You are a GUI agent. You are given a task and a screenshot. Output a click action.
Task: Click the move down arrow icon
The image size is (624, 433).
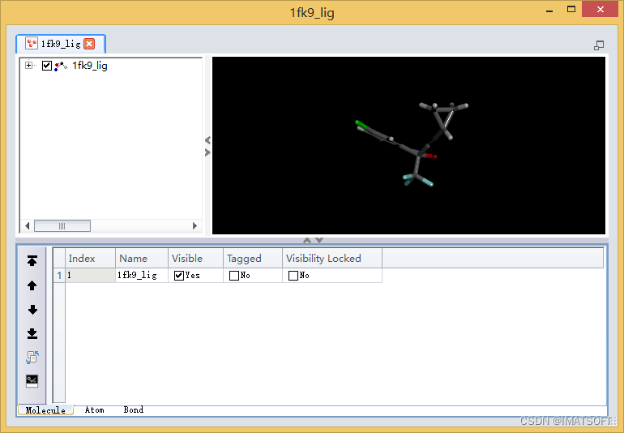[x=32, y=310]
